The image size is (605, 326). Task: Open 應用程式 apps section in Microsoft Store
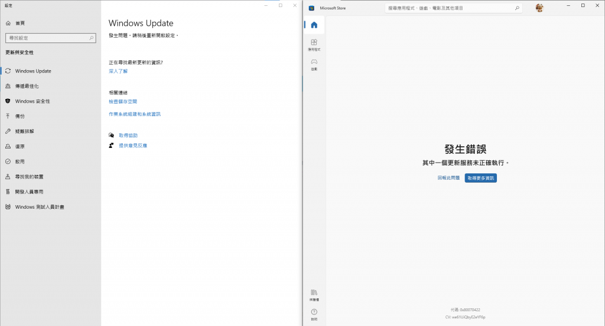tap(314, 45)
